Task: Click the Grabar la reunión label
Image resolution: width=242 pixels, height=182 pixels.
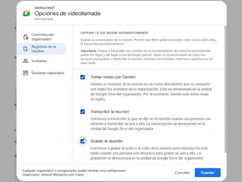Action: coord(107,141)
